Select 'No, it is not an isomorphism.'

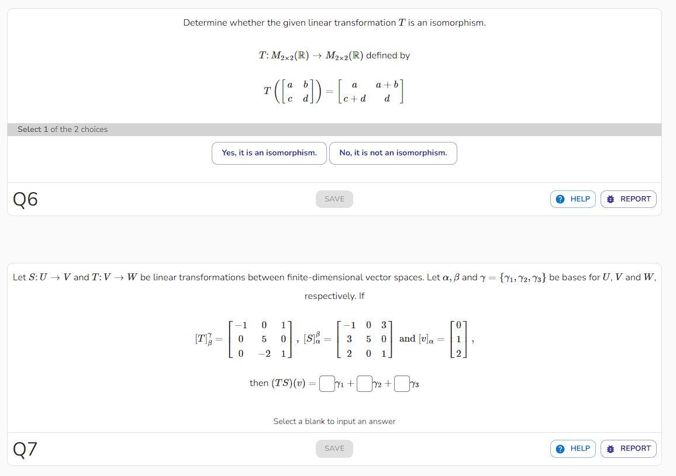(393, 152)
